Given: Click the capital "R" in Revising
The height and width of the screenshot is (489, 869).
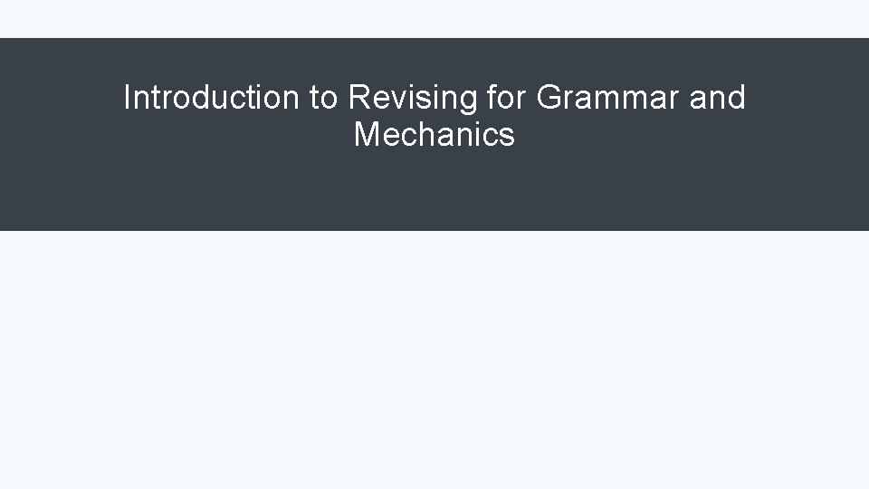Looking at the screenshot, I should [360, 97].
